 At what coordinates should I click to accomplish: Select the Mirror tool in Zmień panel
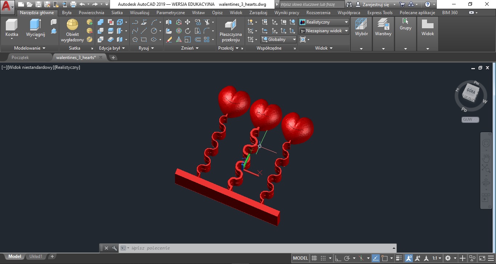[169, 22]
